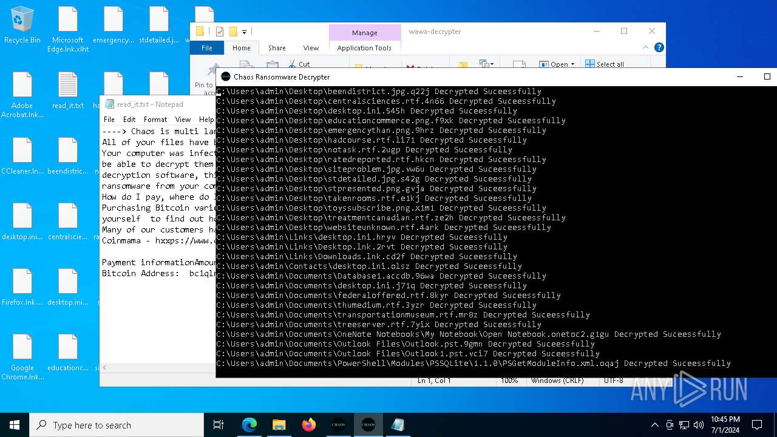
Task: Open the taskbar clock and date
Action: (725, 425)
